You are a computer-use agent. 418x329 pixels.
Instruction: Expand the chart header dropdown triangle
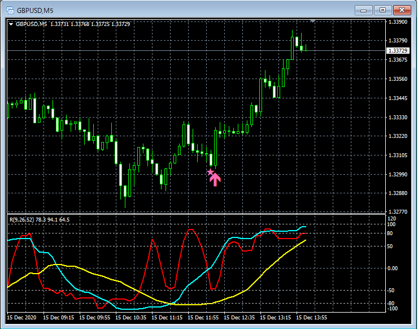point(11,24)
